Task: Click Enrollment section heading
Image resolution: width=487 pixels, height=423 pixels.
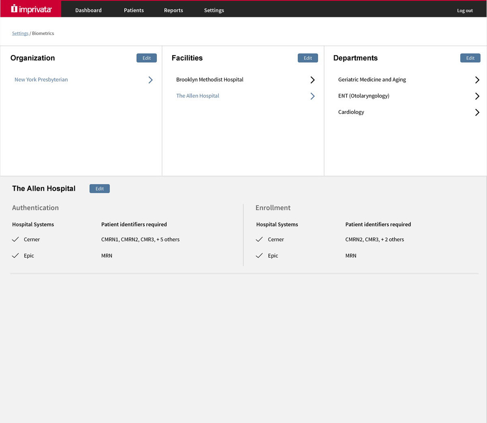Action: (273, 208)
